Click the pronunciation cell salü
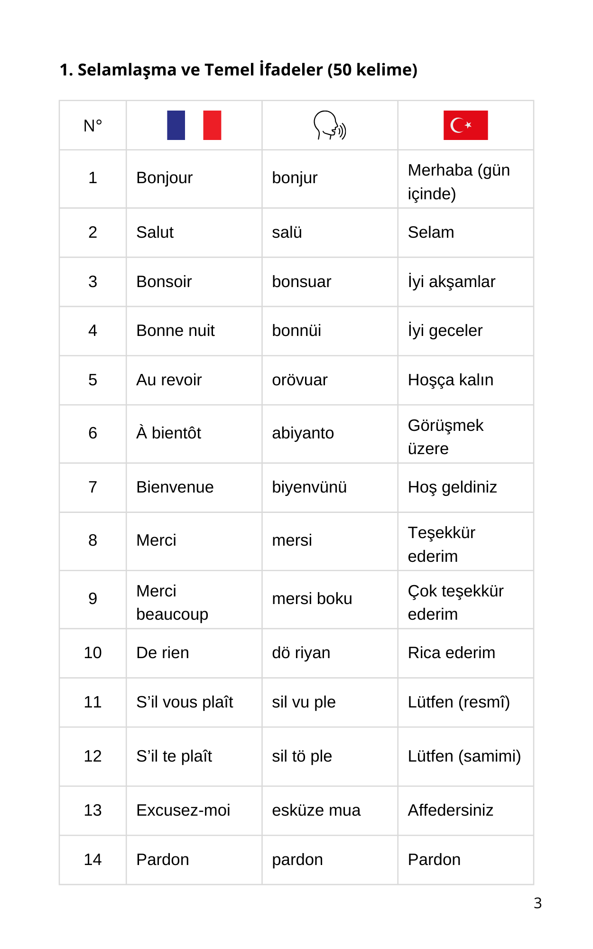 tap(287, 233)
